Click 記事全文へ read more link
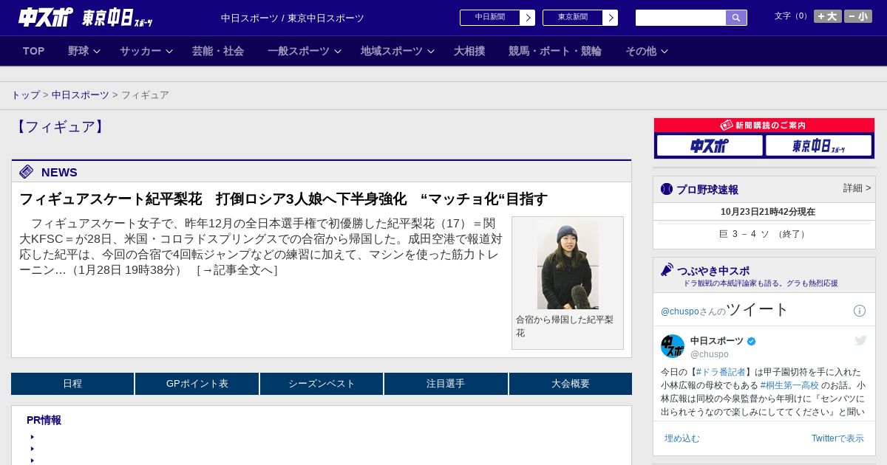 pos(237,270)
